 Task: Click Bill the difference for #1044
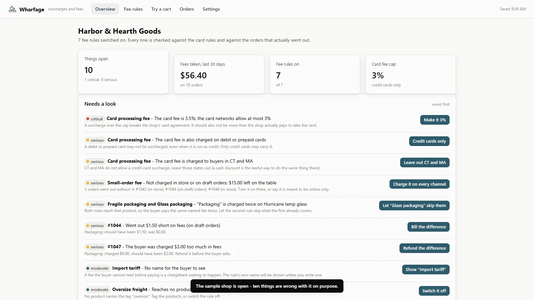pos(428,227)
